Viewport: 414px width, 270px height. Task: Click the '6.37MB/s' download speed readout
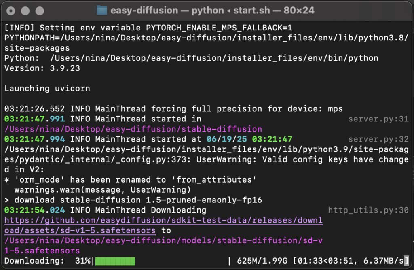click(384, 261)
